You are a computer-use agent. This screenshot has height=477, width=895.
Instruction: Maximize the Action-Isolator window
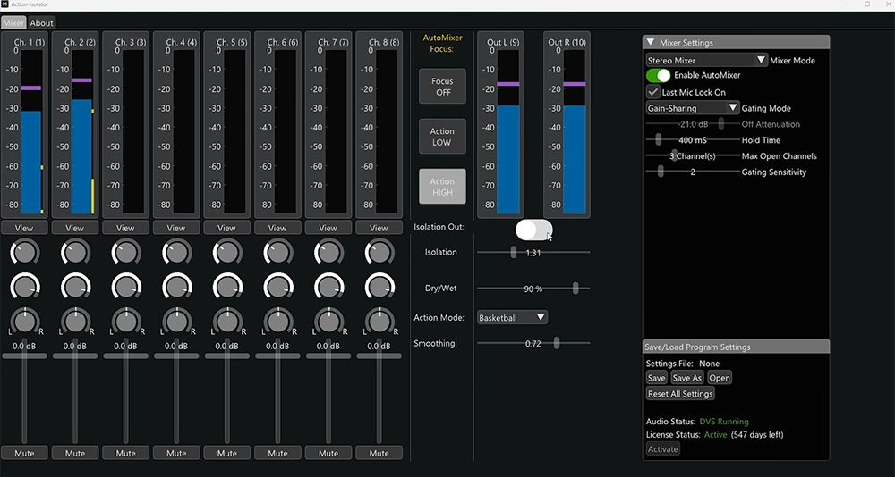pos(867,4)
